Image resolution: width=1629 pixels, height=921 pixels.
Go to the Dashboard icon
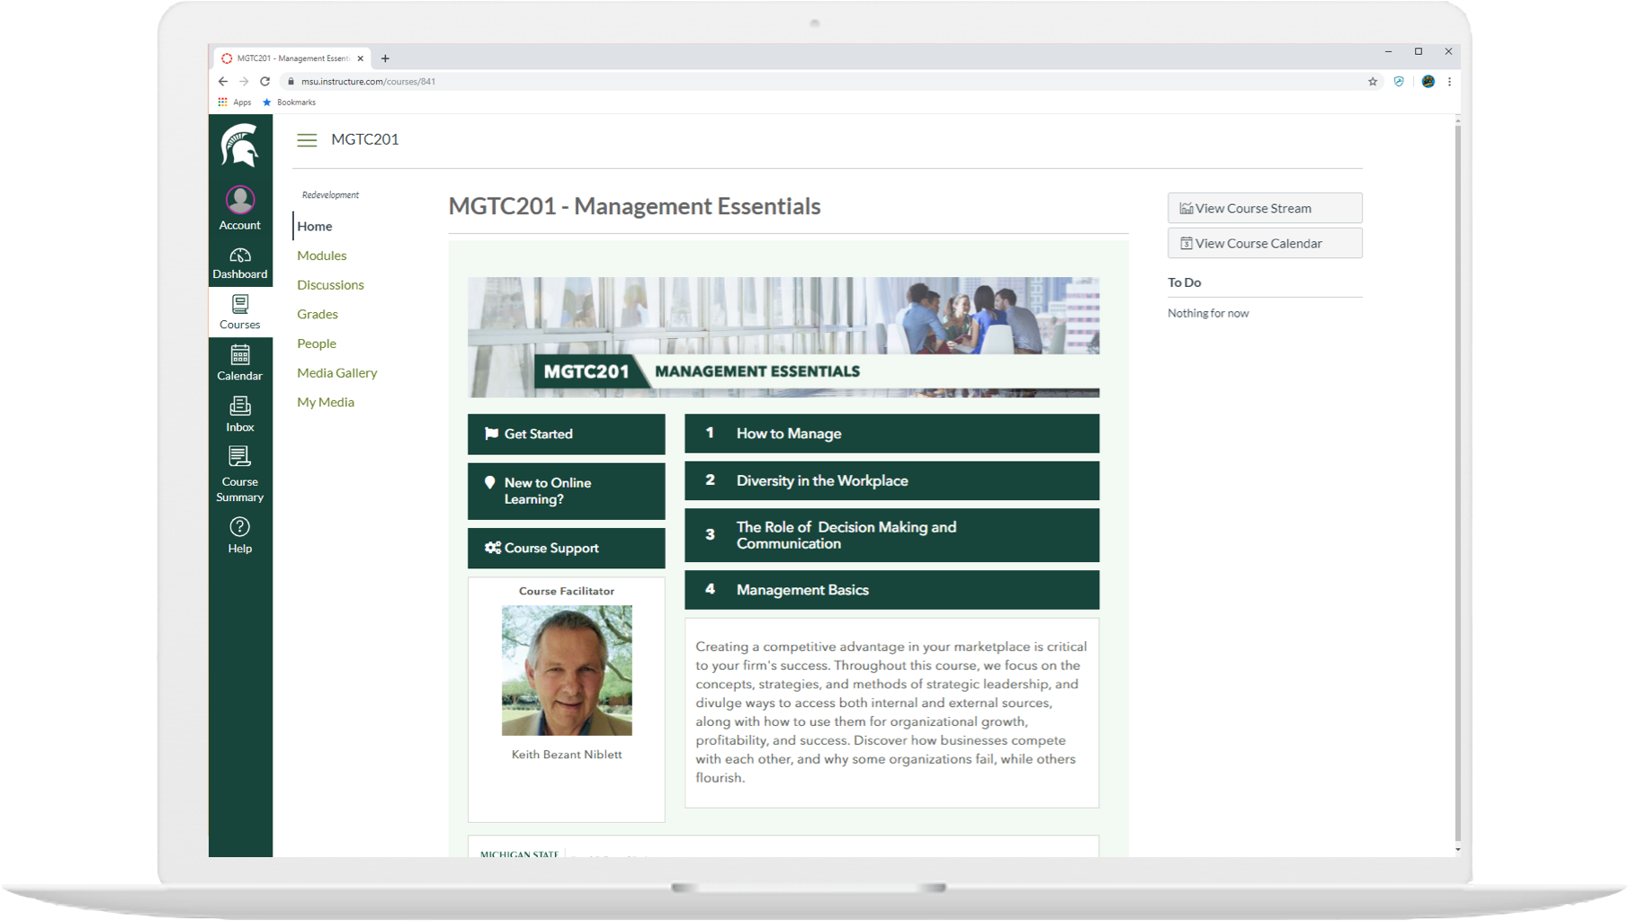click(x=239, y=264)
